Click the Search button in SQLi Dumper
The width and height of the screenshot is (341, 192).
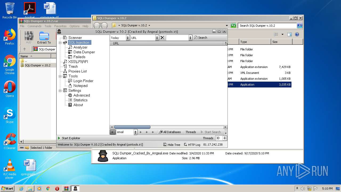pos(200,38)
